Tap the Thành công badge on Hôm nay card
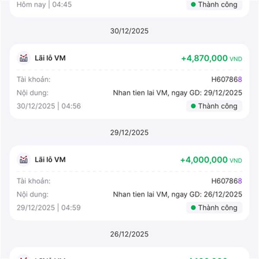 point(214,5)
